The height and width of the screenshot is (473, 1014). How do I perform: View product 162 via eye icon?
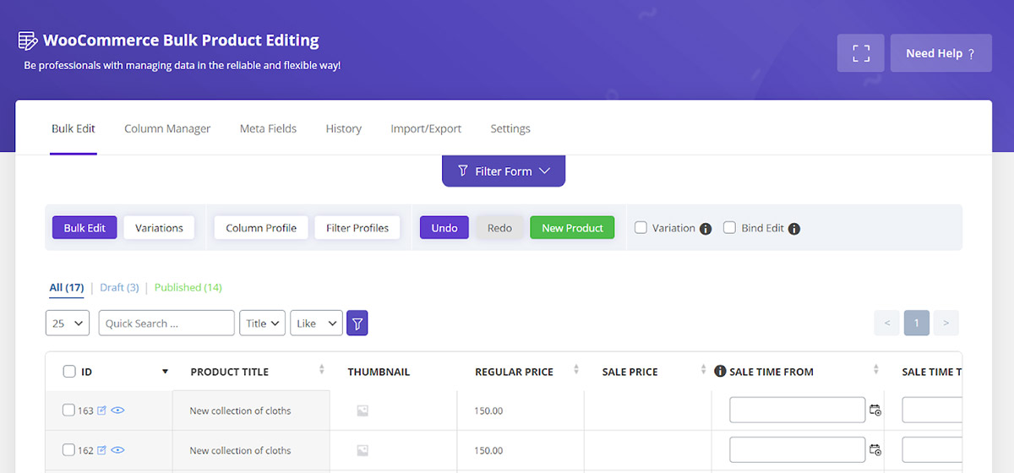[x=118, y=450]
